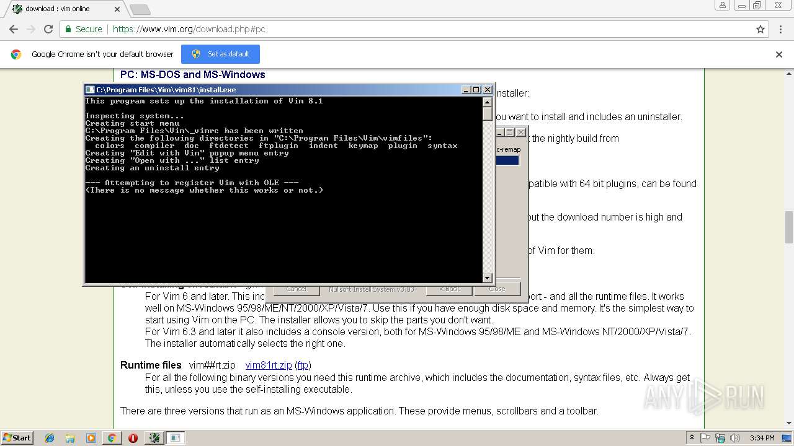Open the vim81rt.zip download link
This screenshot has height=446, width=794.
coord(269,365)
